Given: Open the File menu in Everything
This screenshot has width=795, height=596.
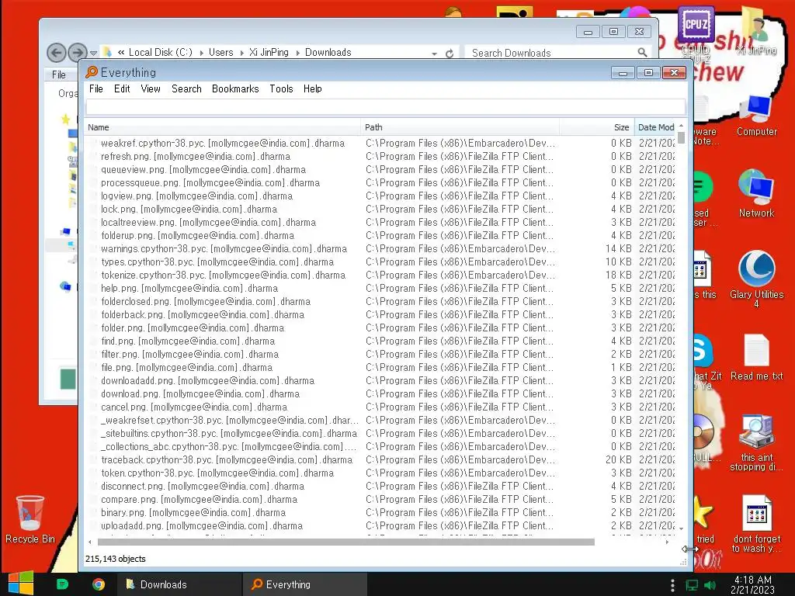Looking at the screenshot, I should click(95, 88).
